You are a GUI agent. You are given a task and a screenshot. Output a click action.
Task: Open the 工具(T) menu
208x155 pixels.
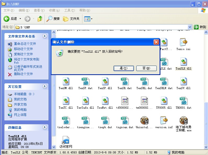tap(69, 10)
